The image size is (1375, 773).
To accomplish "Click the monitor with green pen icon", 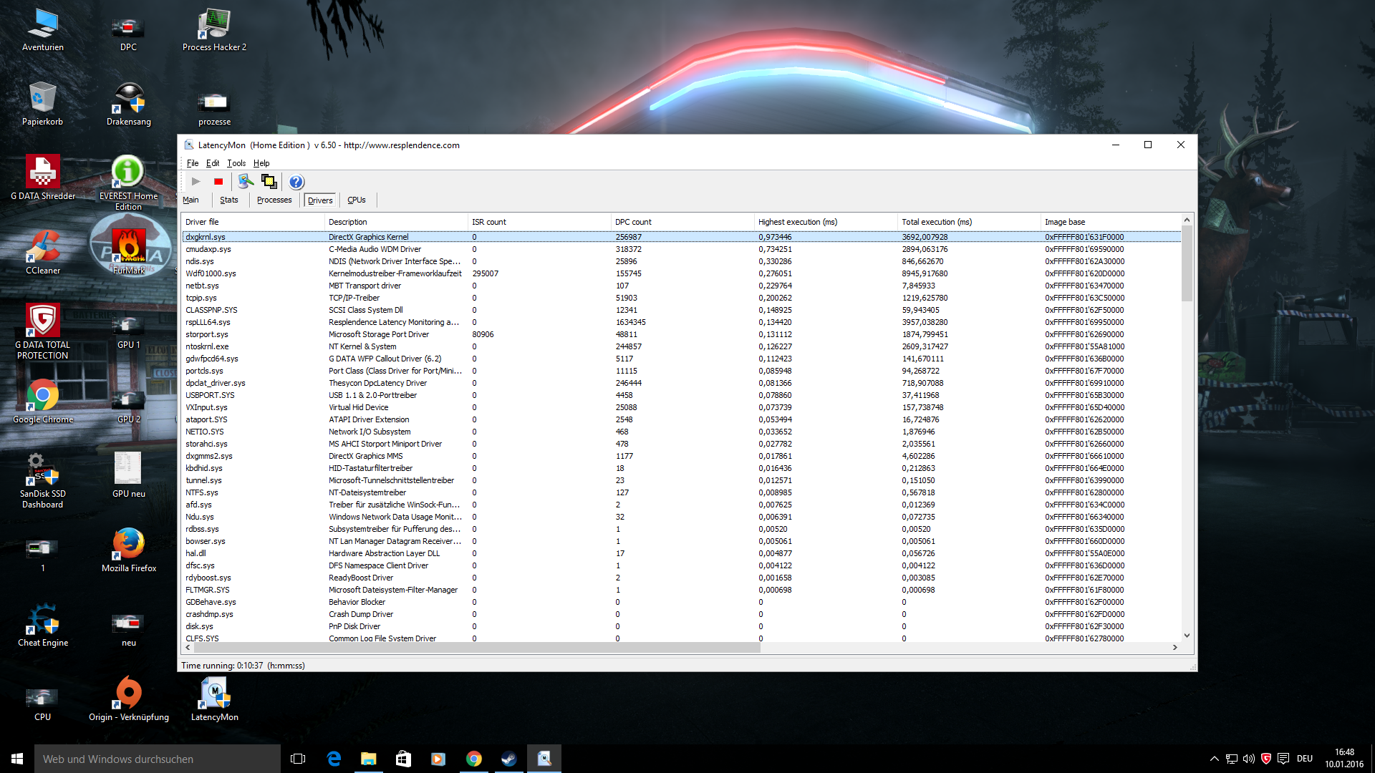I will (x=246, y=182).
